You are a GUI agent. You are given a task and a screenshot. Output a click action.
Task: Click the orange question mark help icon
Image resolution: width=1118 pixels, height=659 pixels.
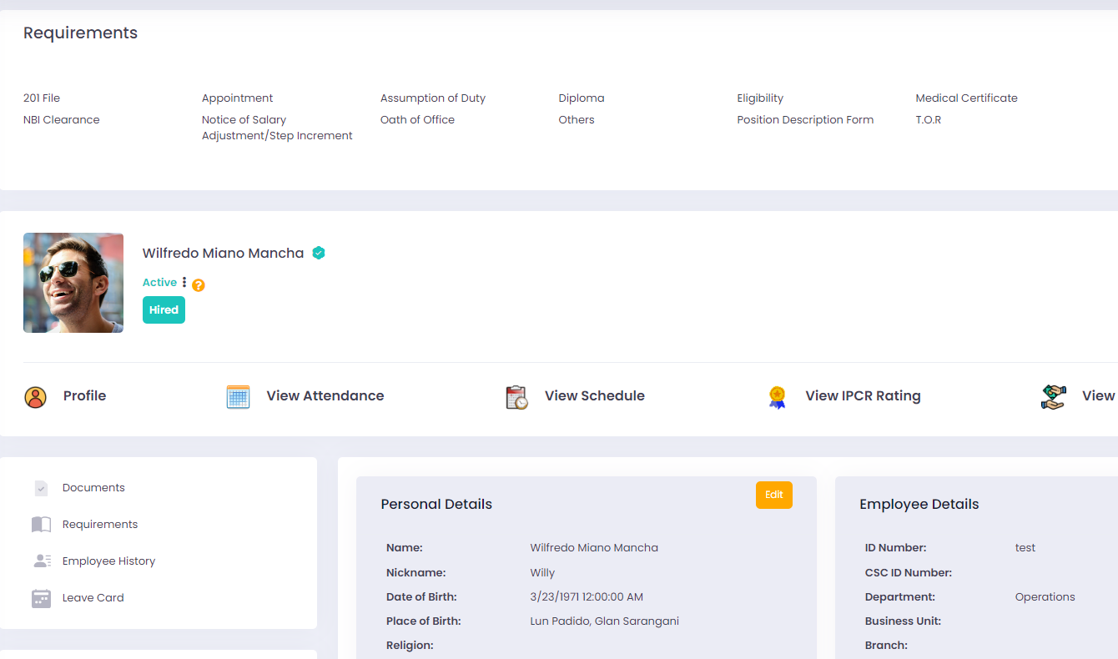coord(199,285)
